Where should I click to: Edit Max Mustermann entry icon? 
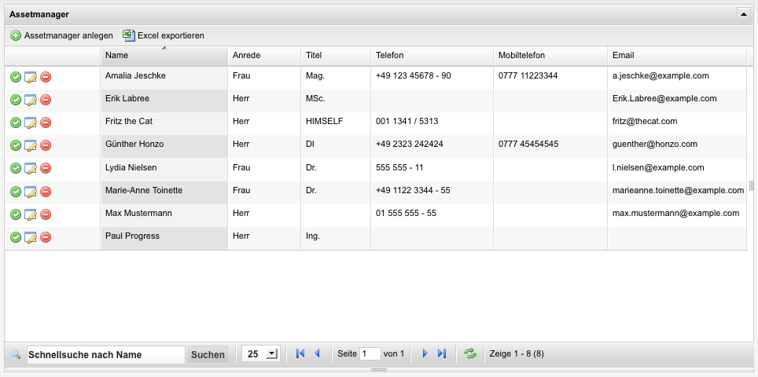31,214
